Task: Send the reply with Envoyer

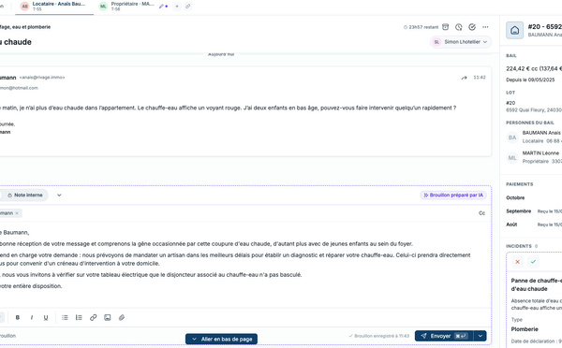Action: click(444, 336)
